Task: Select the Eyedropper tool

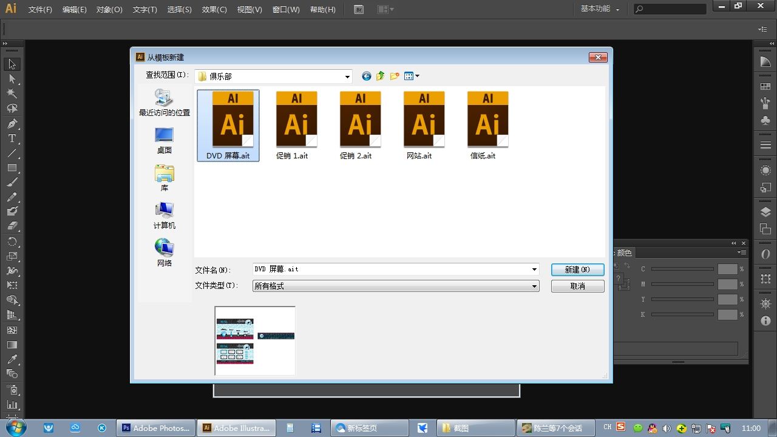Action: (12, 359)
